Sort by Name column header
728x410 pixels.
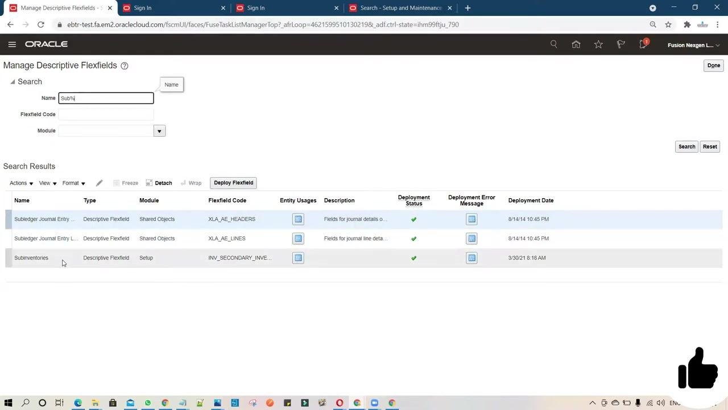22,200
